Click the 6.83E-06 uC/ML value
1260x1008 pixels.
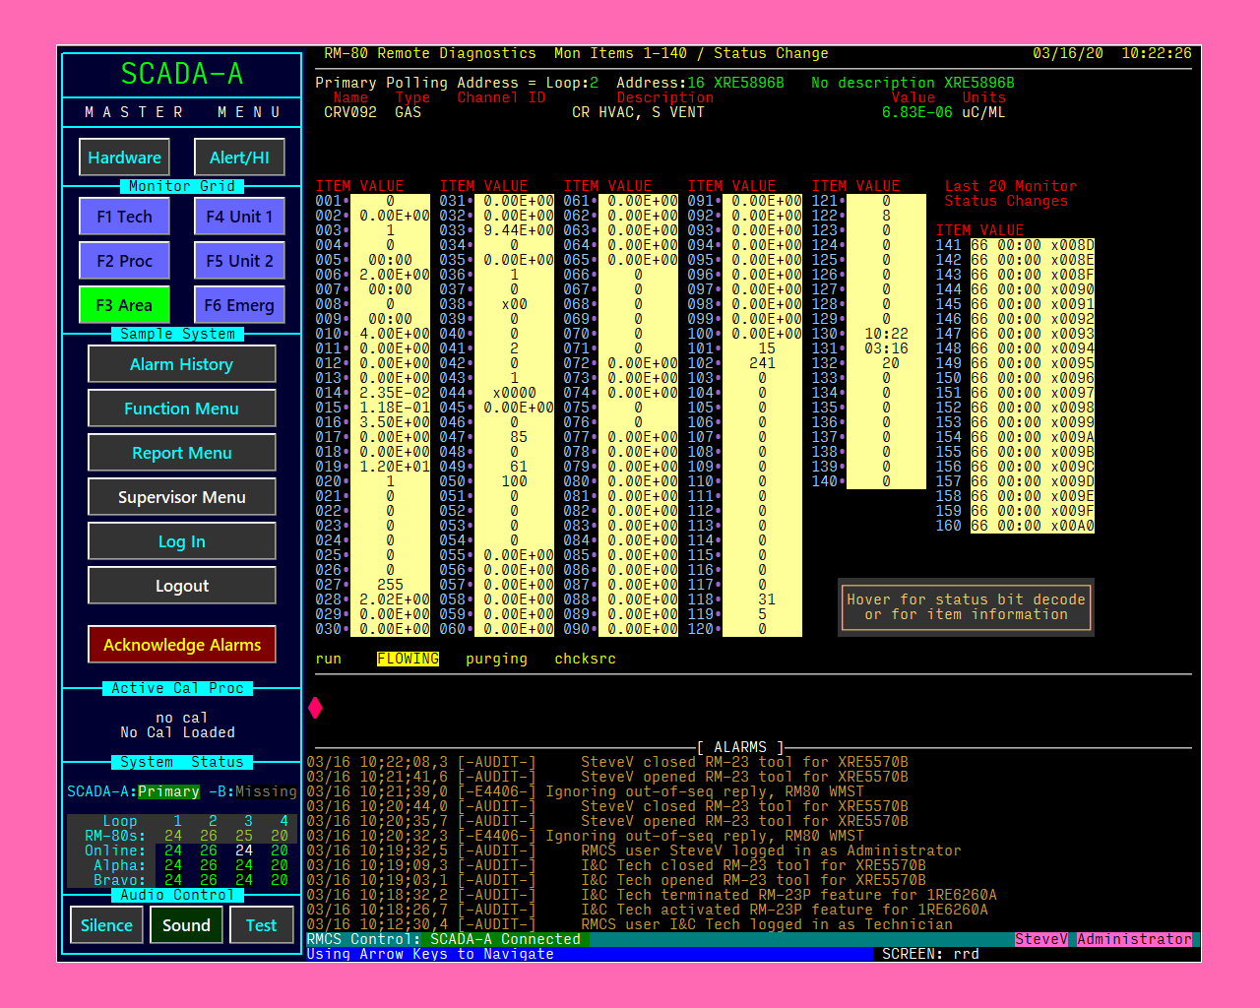[x=944, y=112]
